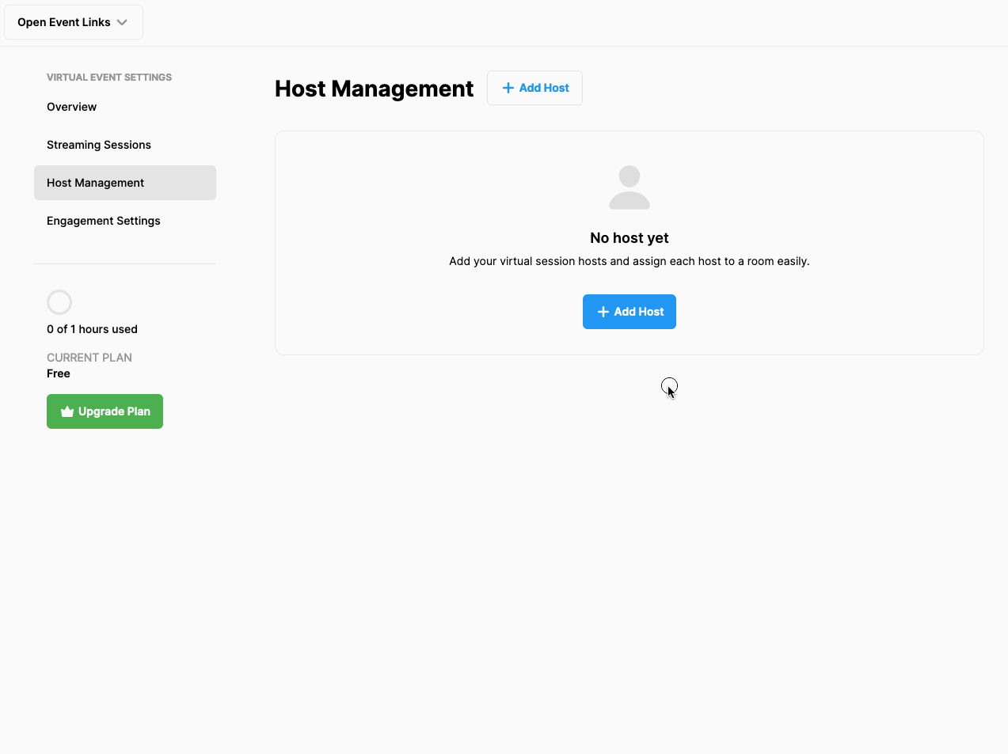Expand the Open Event Links dropdown
This screenshot has height=754, width=1008.
coord(73,21)
